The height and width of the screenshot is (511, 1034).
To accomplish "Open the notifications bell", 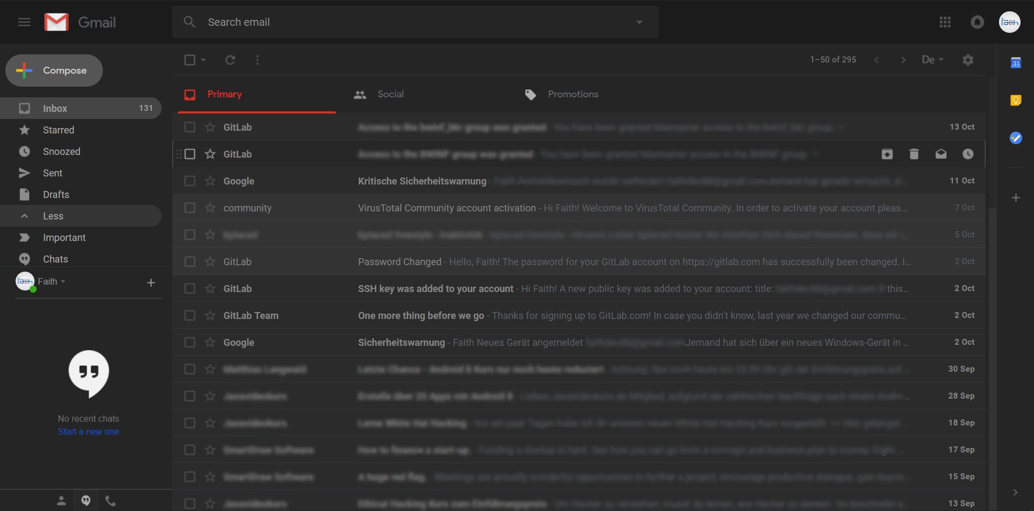I will click(x=977, y=22).
